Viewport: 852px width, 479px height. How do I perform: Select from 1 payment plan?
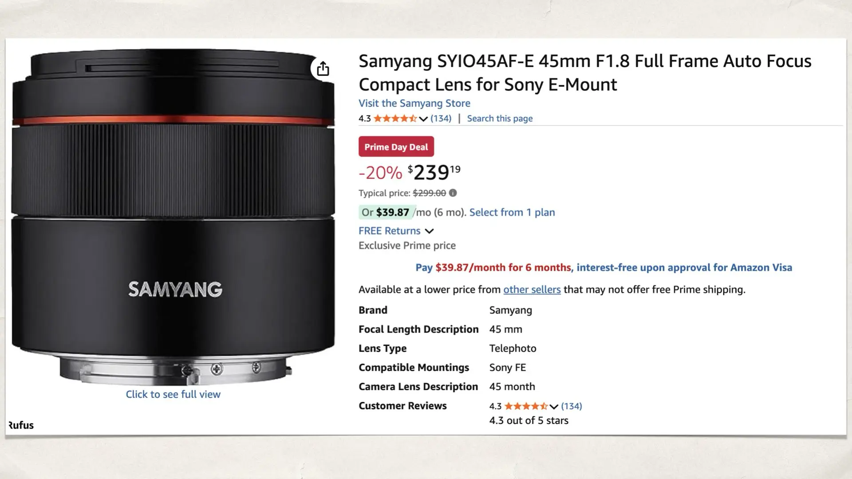(512, 212)
